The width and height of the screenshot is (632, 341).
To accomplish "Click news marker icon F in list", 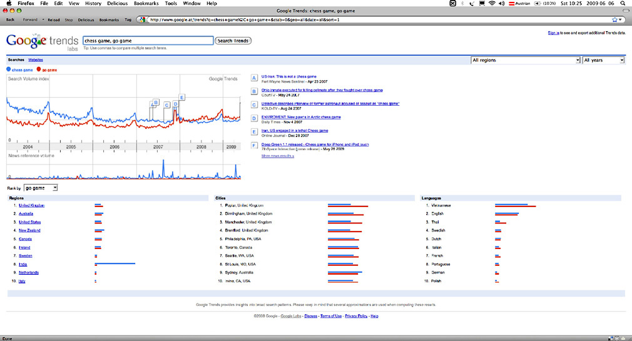I will click(253, 146).
